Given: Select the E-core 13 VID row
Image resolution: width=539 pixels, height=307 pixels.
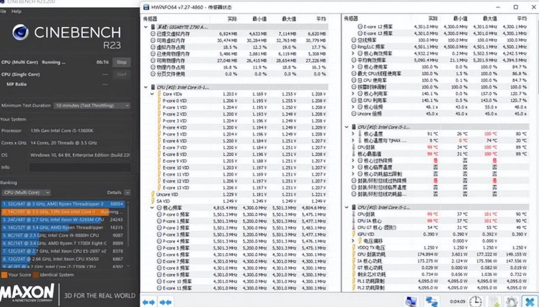Looking at the screenshot, I should (x=242, y=188).
